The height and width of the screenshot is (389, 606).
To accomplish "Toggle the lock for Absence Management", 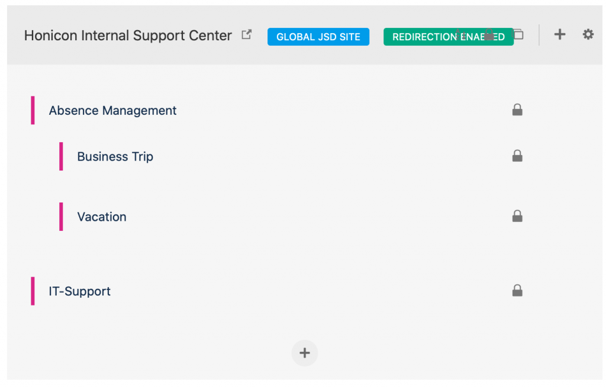I will coord(517,110).
